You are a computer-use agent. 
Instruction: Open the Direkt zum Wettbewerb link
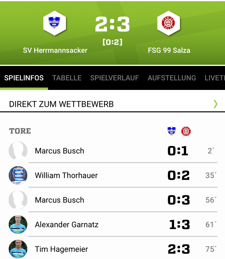tap(61, 104)
